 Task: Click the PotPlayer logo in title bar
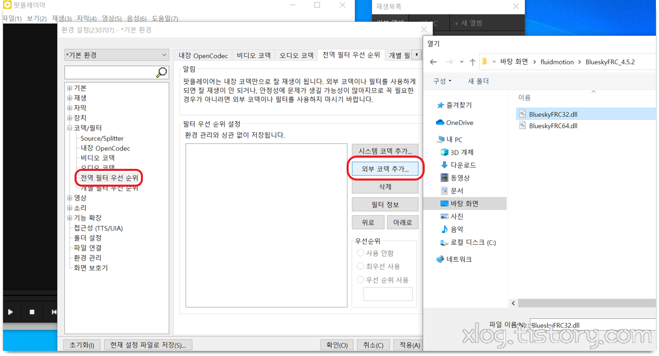click(x=7, y=5)
